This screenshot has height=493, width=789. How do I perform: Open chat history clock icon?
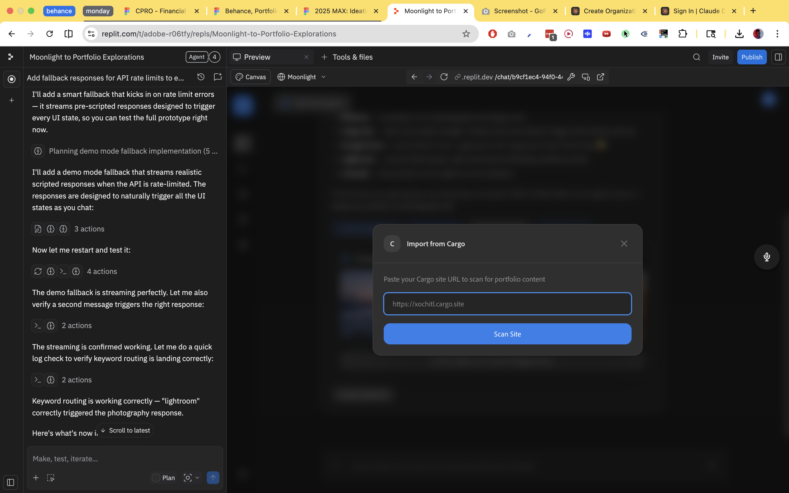coord(201,77)
